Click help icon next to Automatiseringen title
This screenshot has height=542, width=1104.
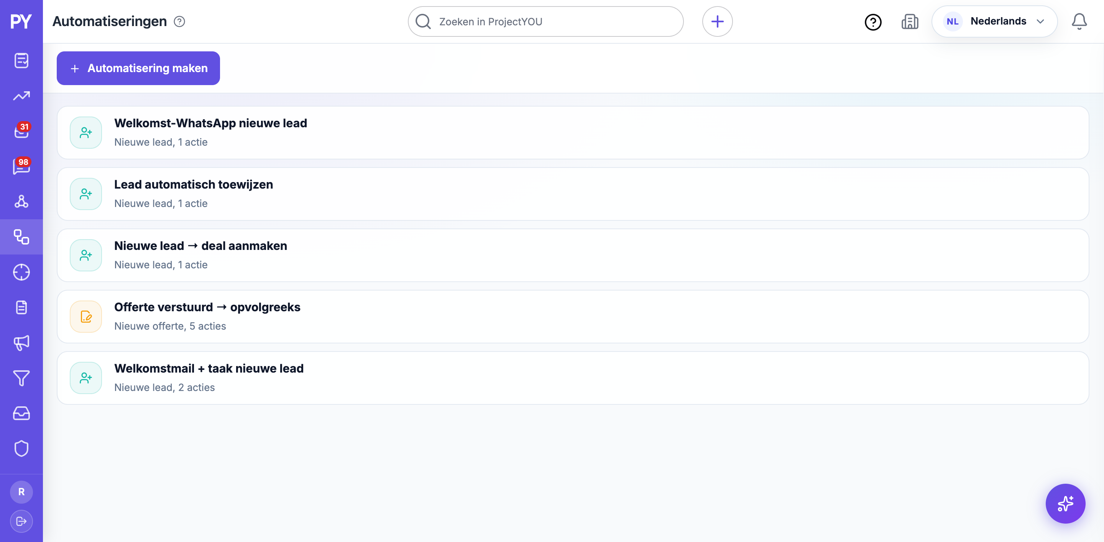coord(179,21)
